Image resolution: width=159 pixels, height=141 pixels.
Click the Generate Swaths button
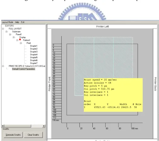(13, 135)
